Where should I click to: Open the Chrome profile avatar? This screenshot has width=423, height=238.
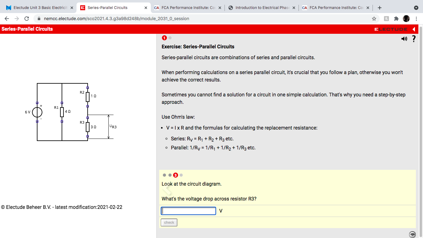pos(406,19)
